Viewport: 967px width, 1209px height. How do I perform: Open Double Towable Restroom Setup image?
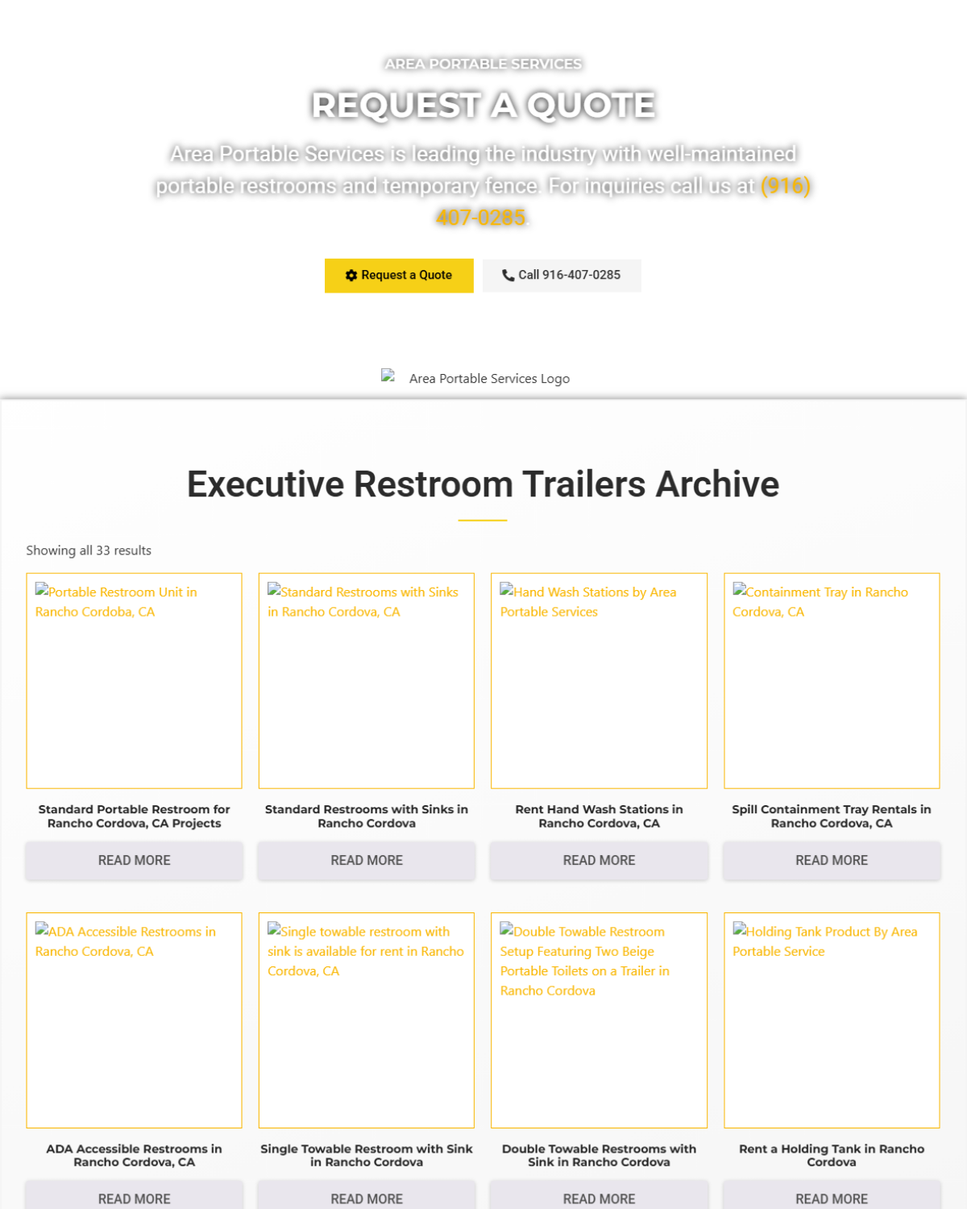(599, 1020)
